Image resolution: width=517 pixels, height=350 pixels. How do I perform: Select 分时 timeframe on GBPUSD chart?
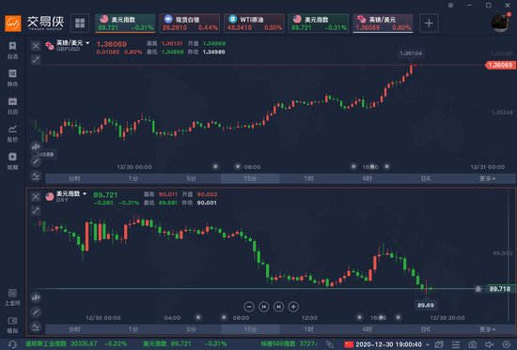pyautogui.click(x=74, y=178)
